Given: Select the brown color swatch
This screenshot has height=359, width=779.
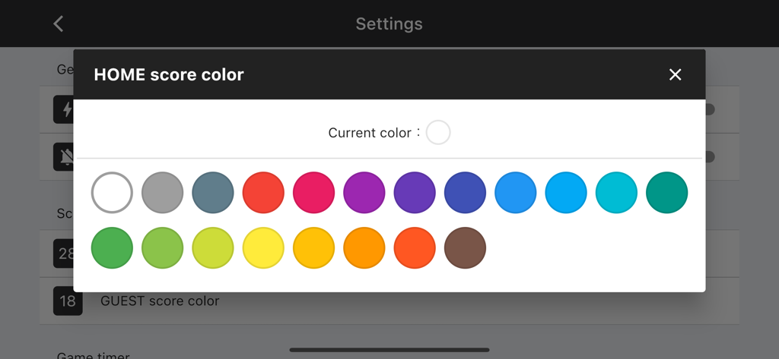Looking at the screenshot, I should pos(465,247).
